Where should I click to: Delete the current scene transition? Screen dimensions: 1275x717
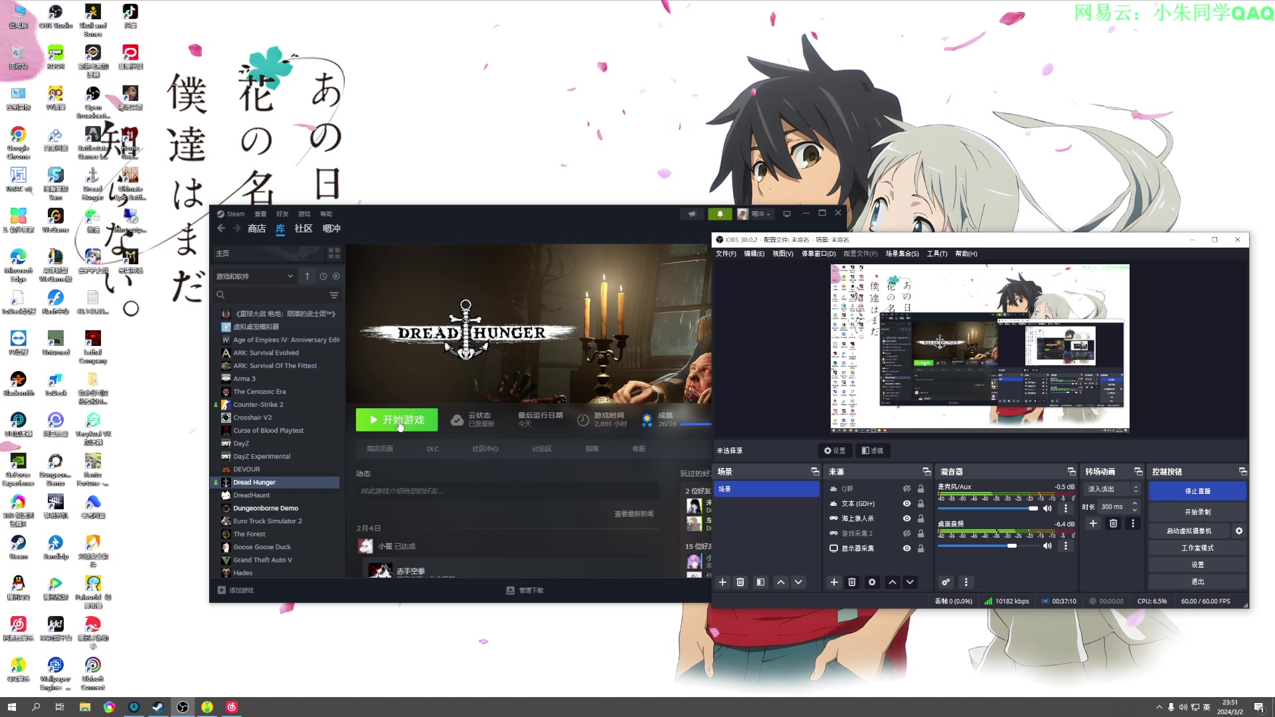(x=1114, y=523)
